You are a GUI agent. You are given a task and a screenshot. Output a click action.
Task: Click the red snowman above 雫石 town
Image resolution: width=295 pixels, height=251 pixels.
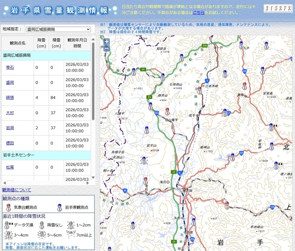pos(145,181)
